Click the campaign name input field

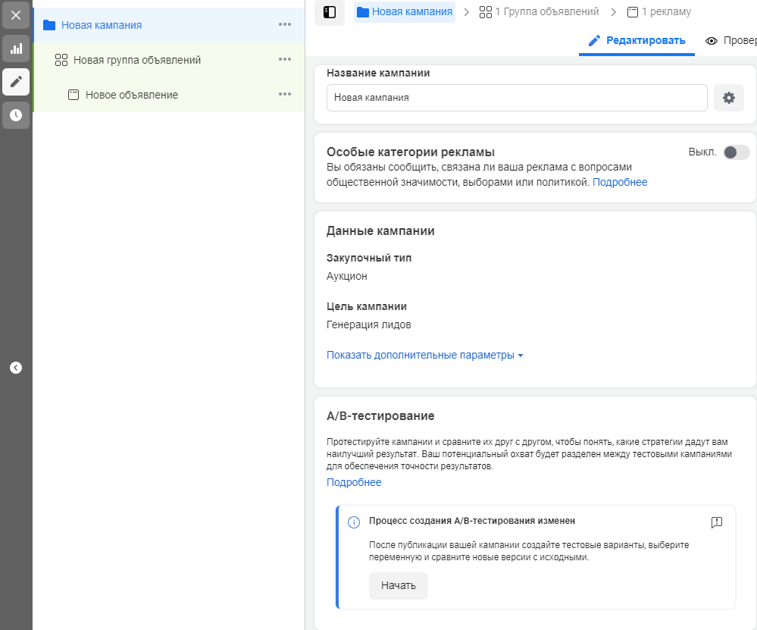pyautogui.click(x=517, y=98)
